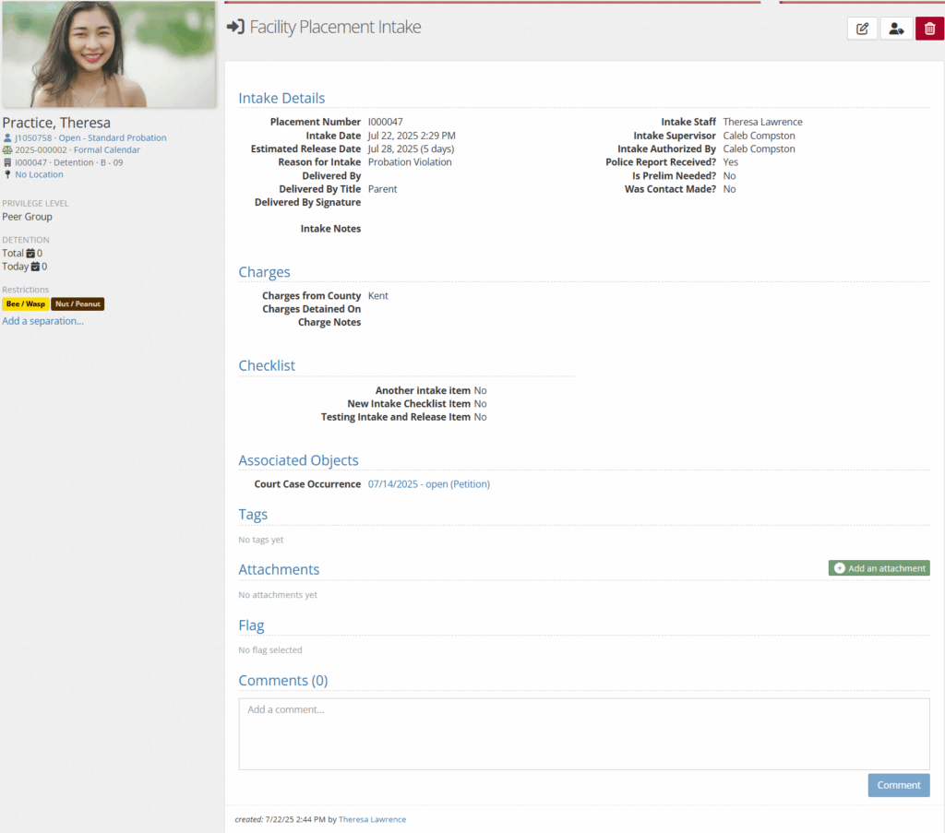This screenshot has width=945, height=833.
Task: Click Another intake item checklist value
Action: 480,390
